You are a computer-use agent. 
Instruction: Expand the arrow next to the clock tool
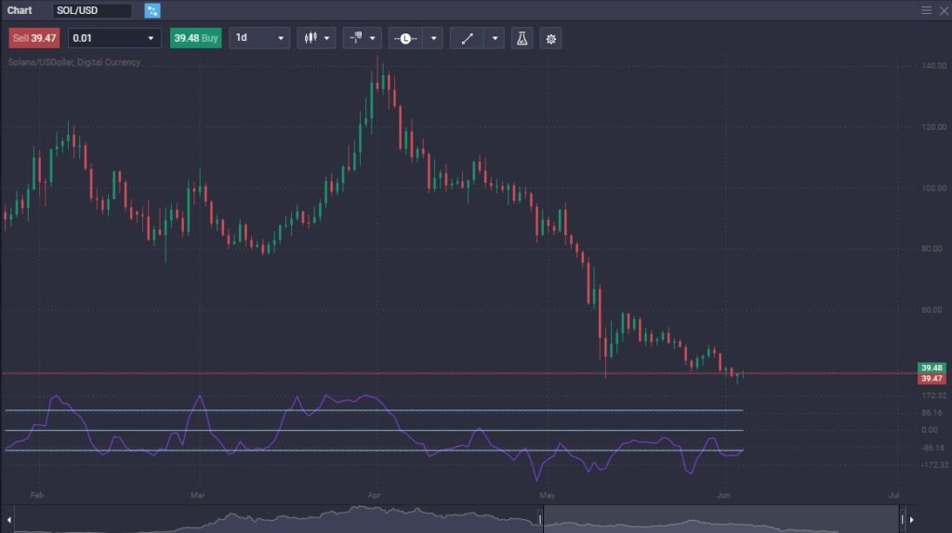(434, 38)
